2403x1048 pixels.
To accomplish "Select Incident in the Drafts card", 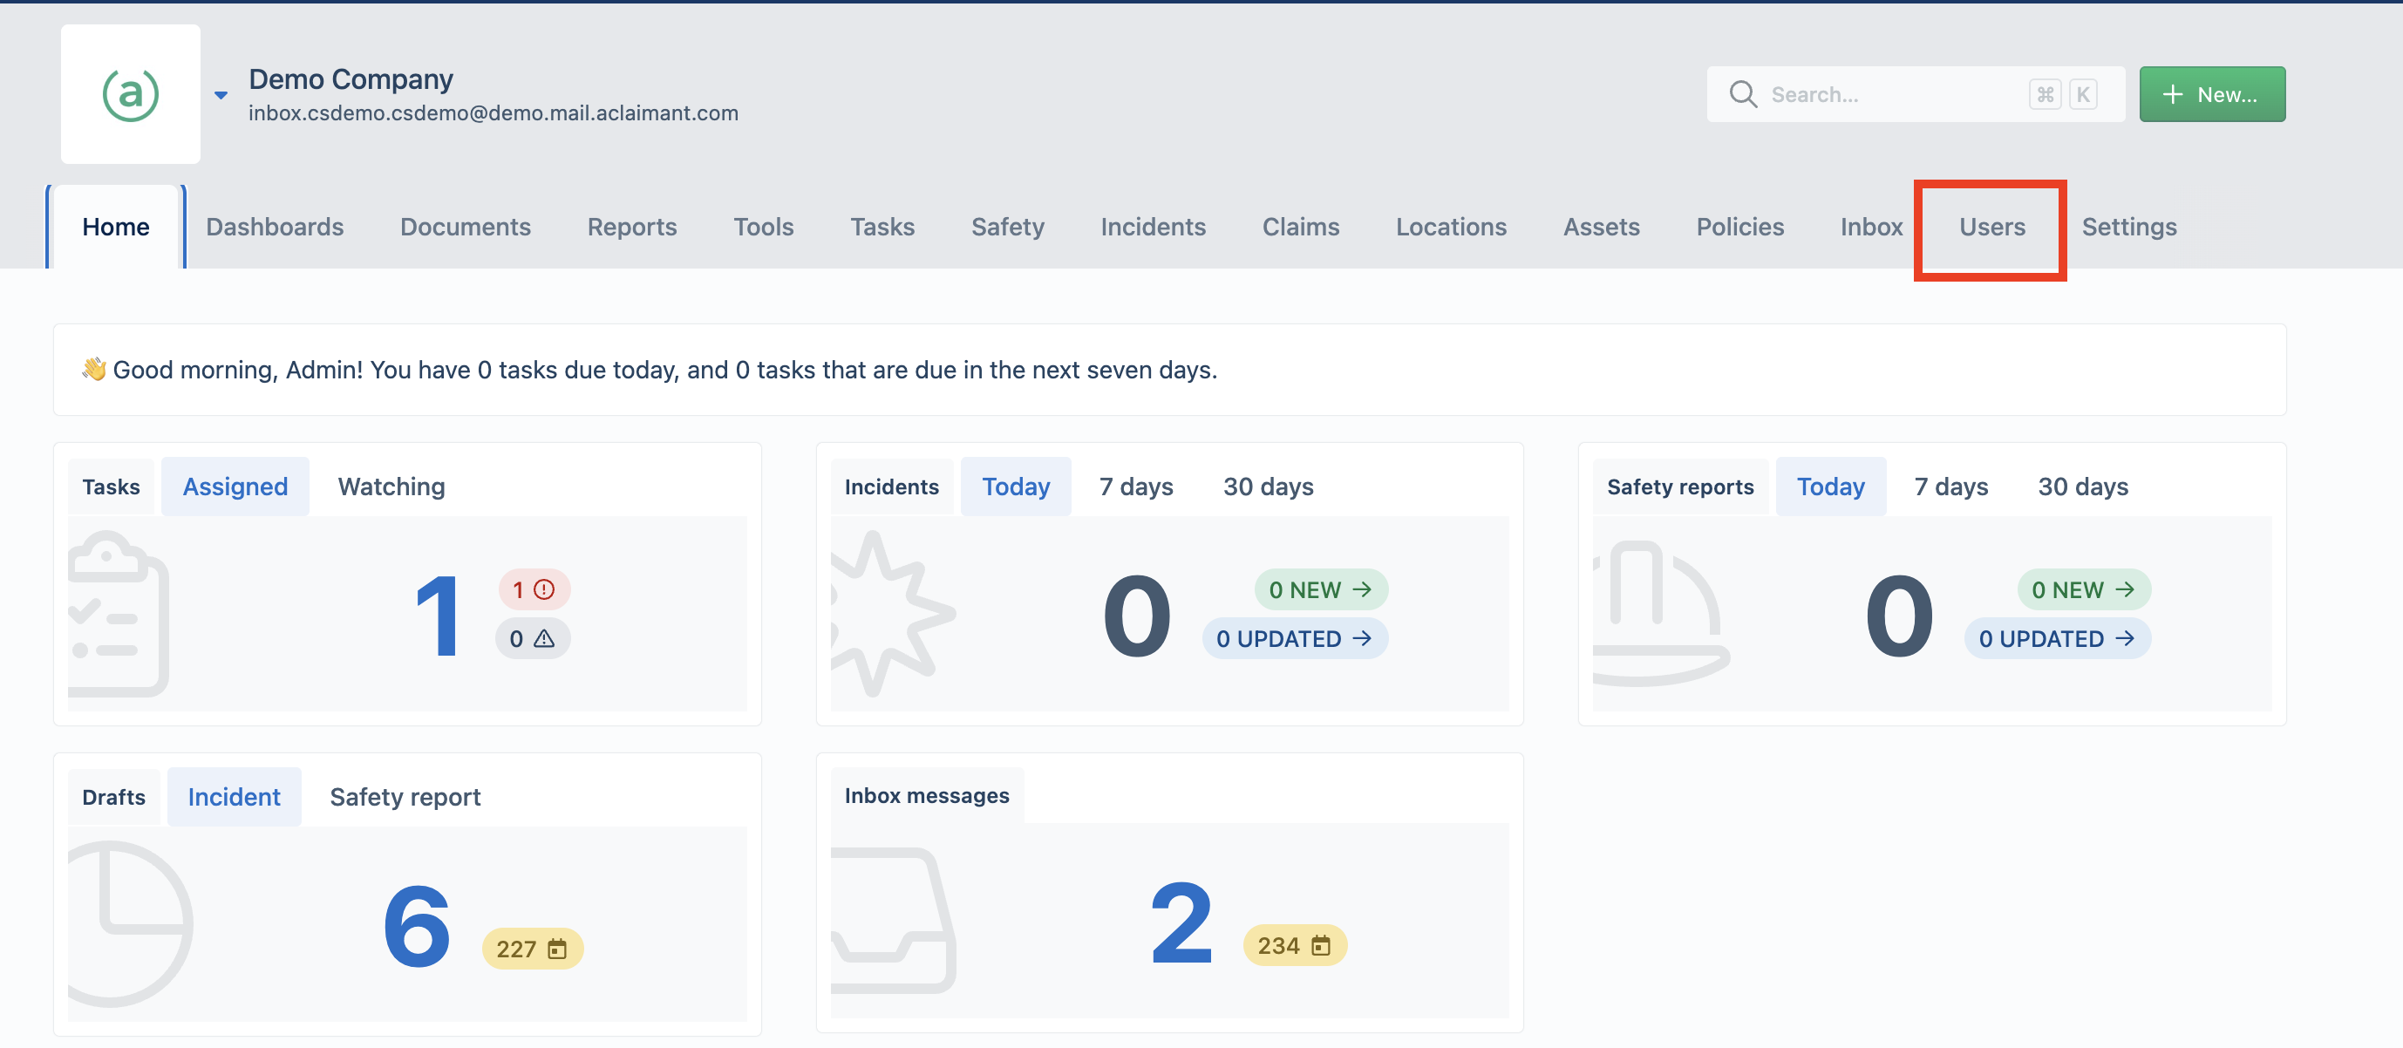I will tap(233, 797).
